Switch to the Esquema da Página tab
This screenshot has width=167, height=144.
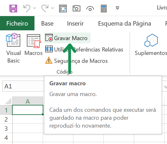coord(125,23)
